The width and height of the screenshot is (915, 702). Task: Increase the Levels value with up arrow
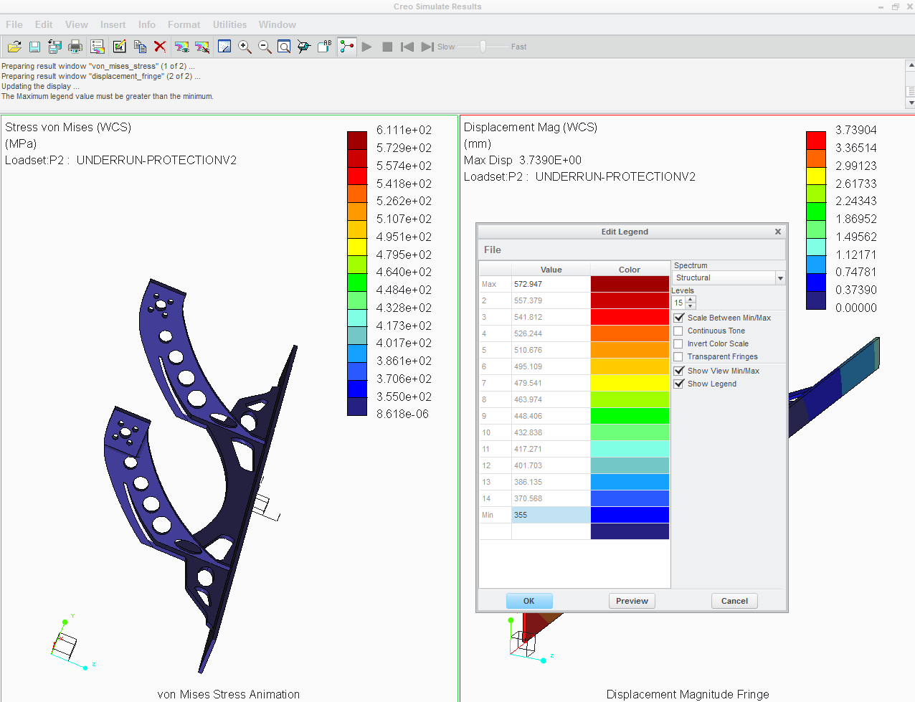pyautogui.click(x=691, y=299)
